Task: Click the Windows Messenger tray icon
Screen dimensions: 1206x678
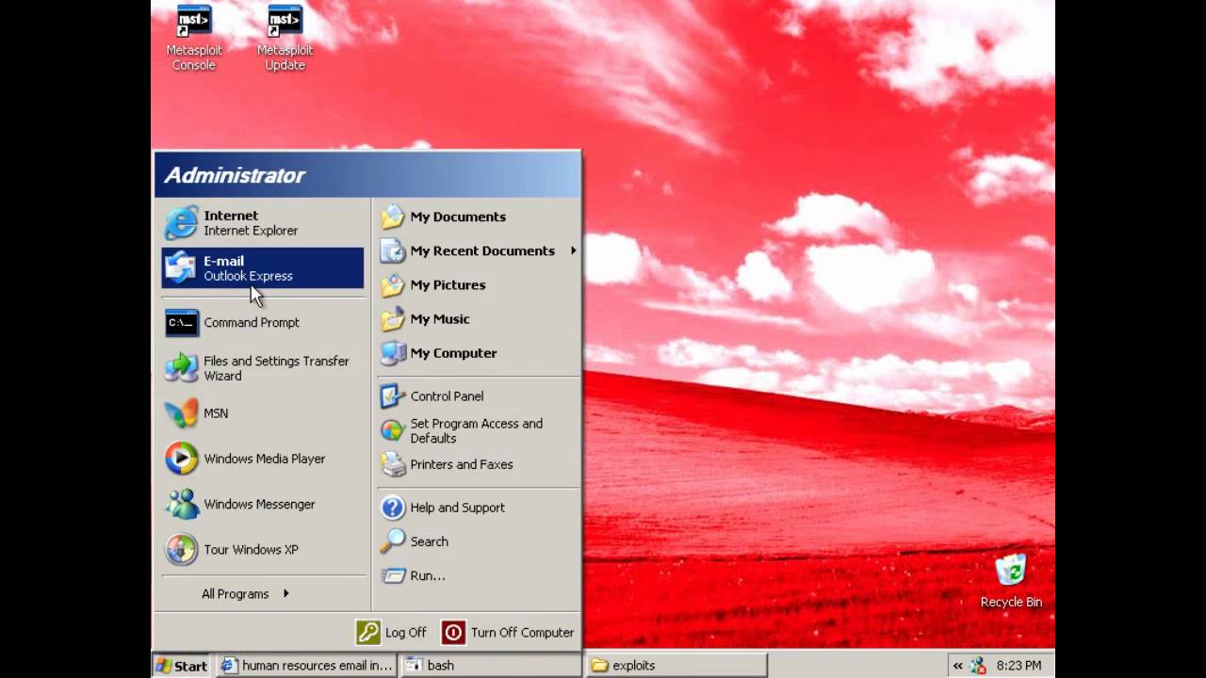Action: pos(978,666)
